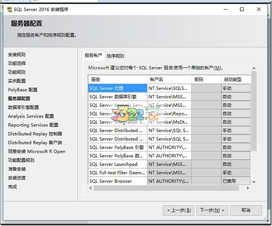Click the 服务器配置 step in sidebar

[x=19, y=98]
